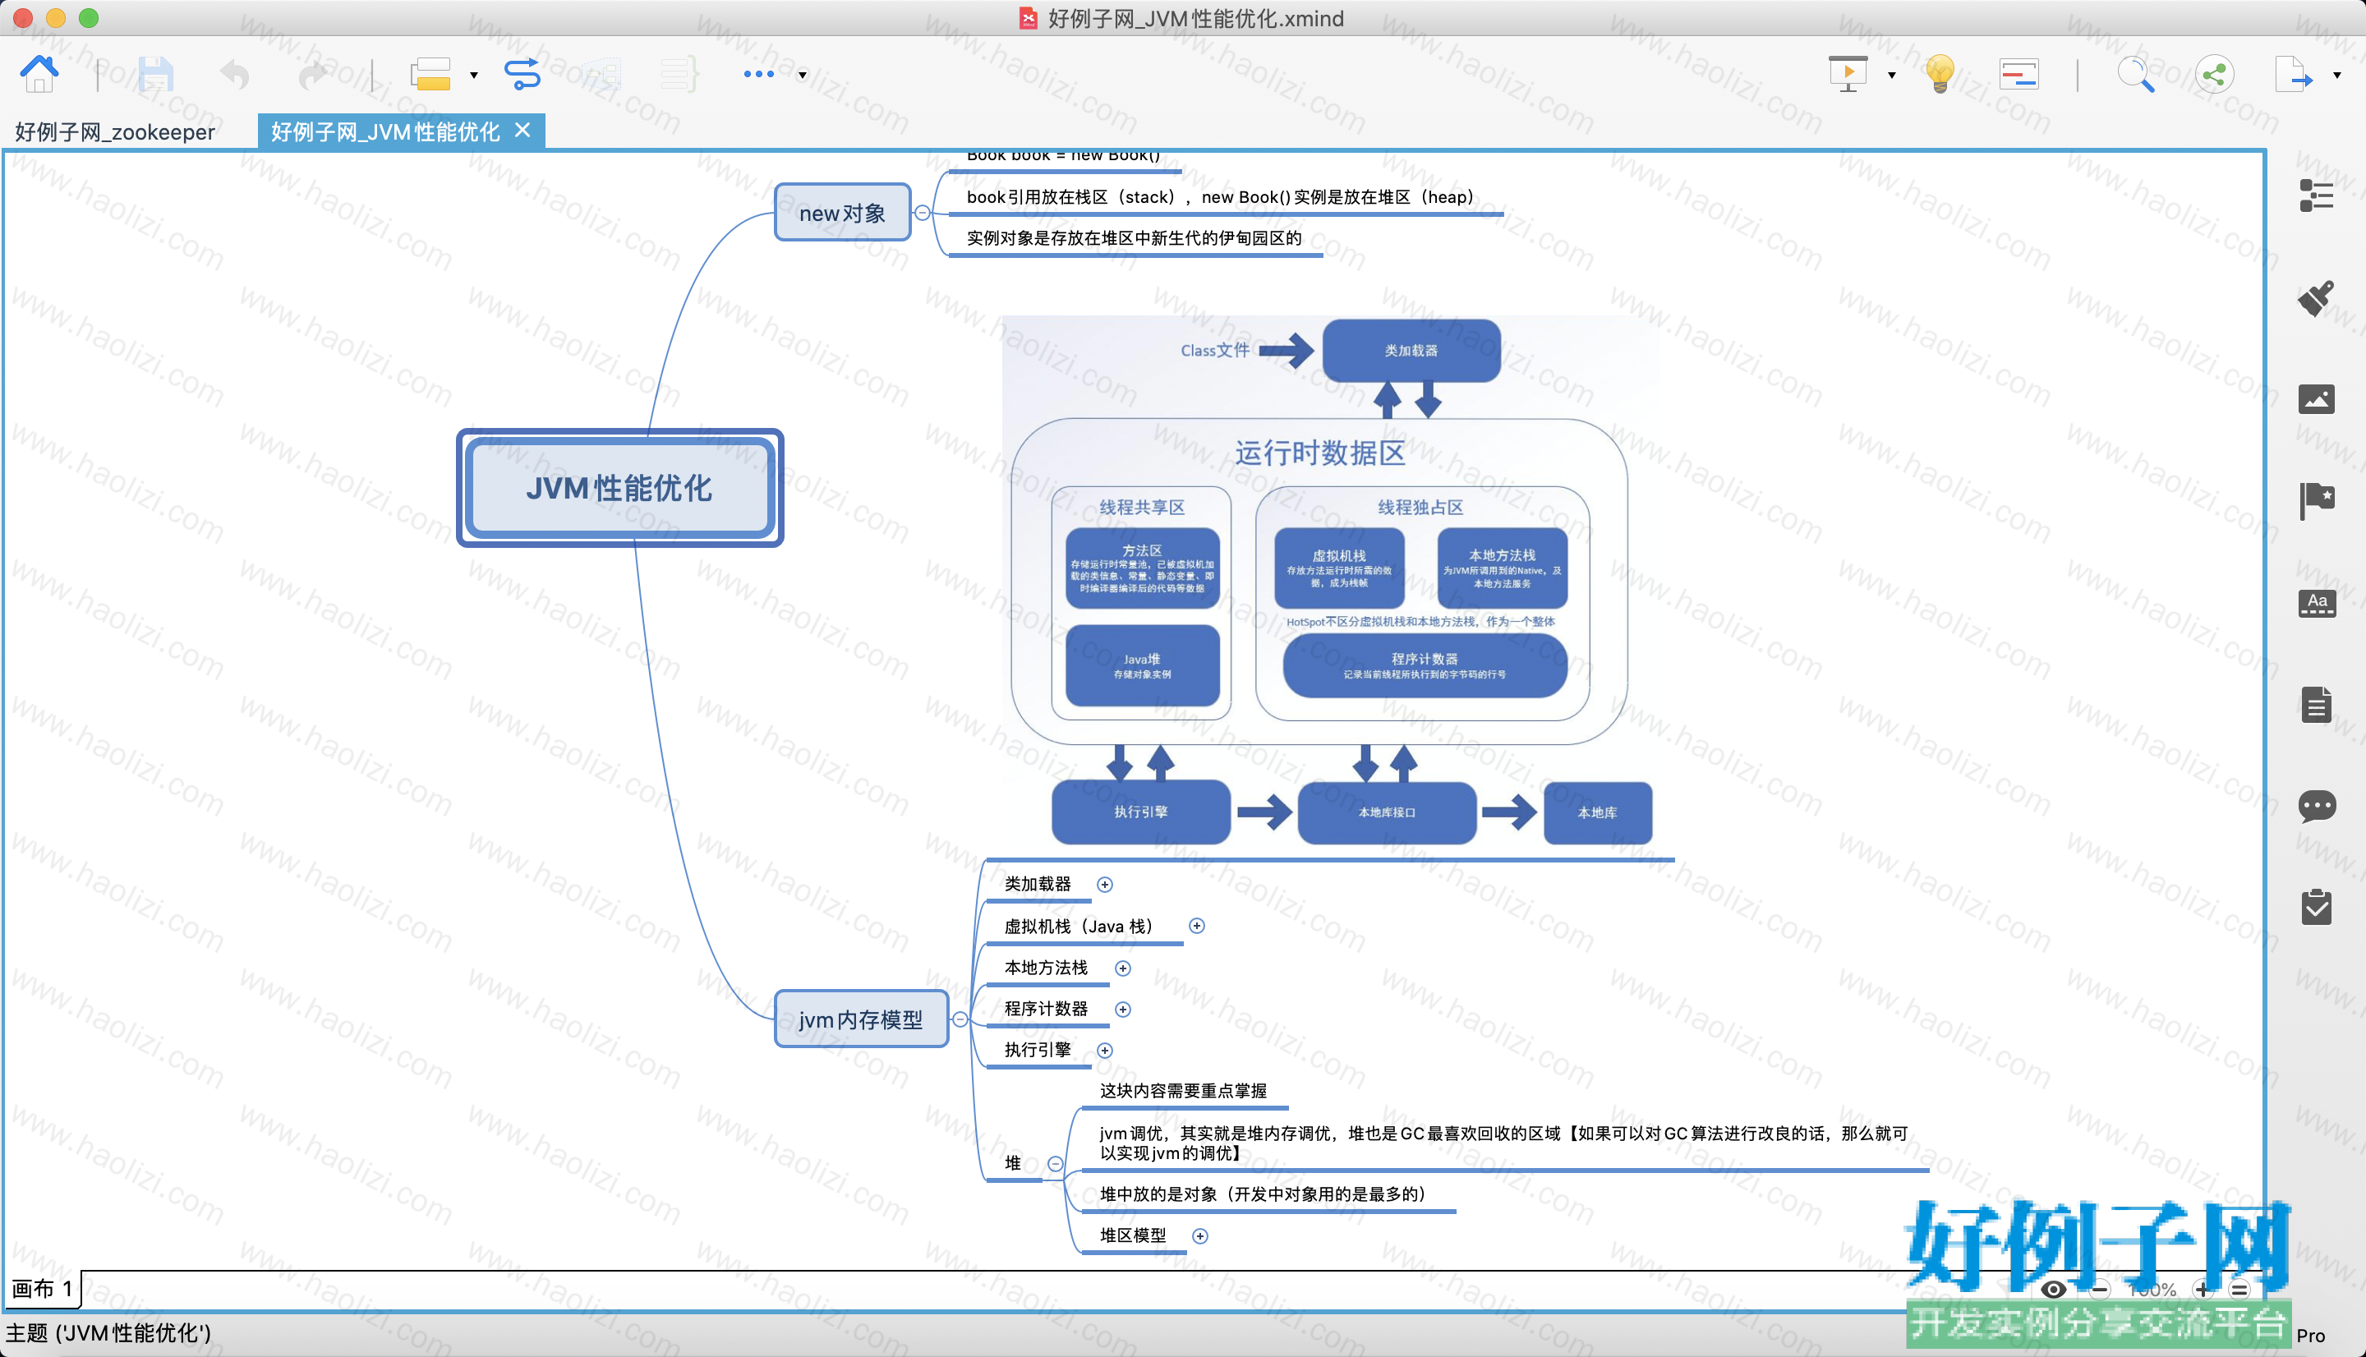Click the Home icon in the toolbar

tap(39, 74)
